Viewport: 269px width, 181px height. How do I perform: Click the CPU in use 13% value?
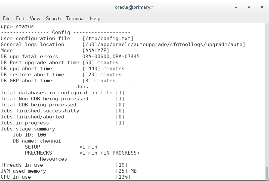123,177
